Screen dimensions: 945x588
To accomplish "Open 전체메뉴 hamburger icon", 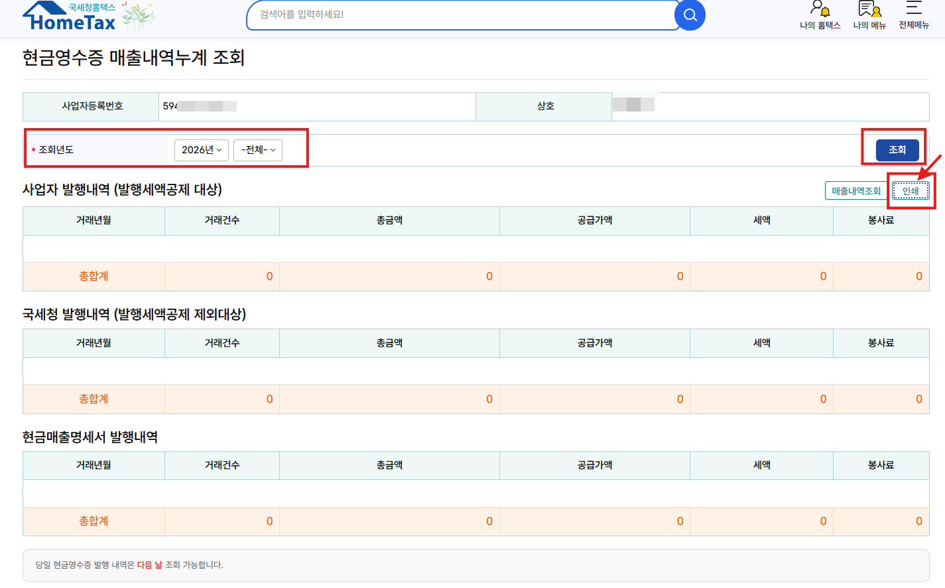I will 914,15.
